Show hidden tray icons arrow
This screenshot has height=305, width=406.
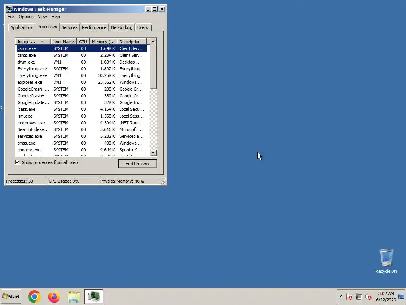341,296
